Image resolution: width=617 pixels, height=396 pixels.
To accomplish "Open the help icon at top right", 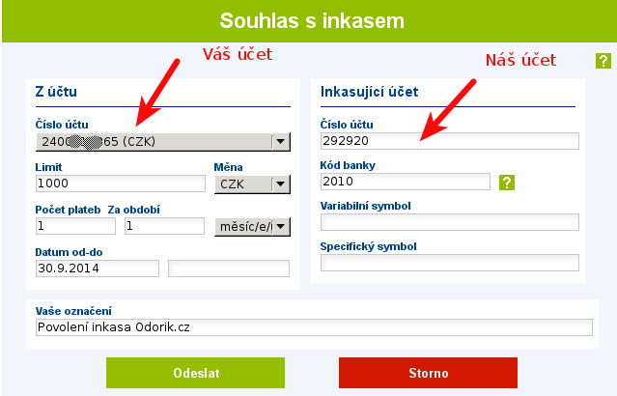I will 603,61.
